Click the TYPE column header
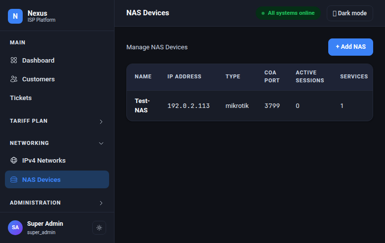 point(233,76)
